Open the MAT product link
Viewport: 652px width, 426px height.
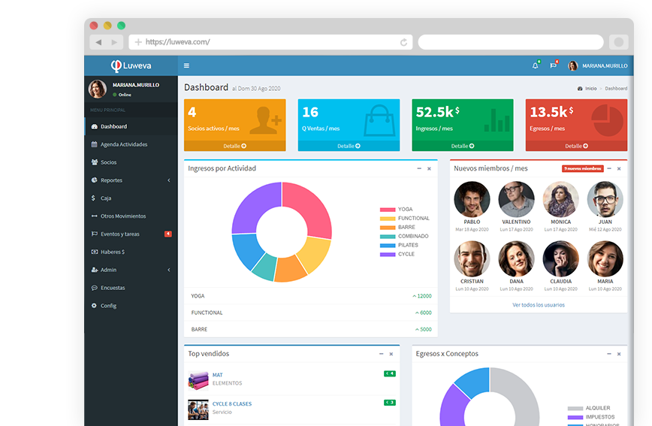coord(218,375)
